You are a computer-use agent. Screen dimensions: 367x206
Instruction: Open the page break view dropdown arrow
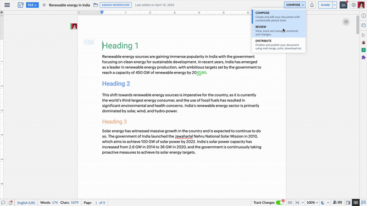pos(302,202)
